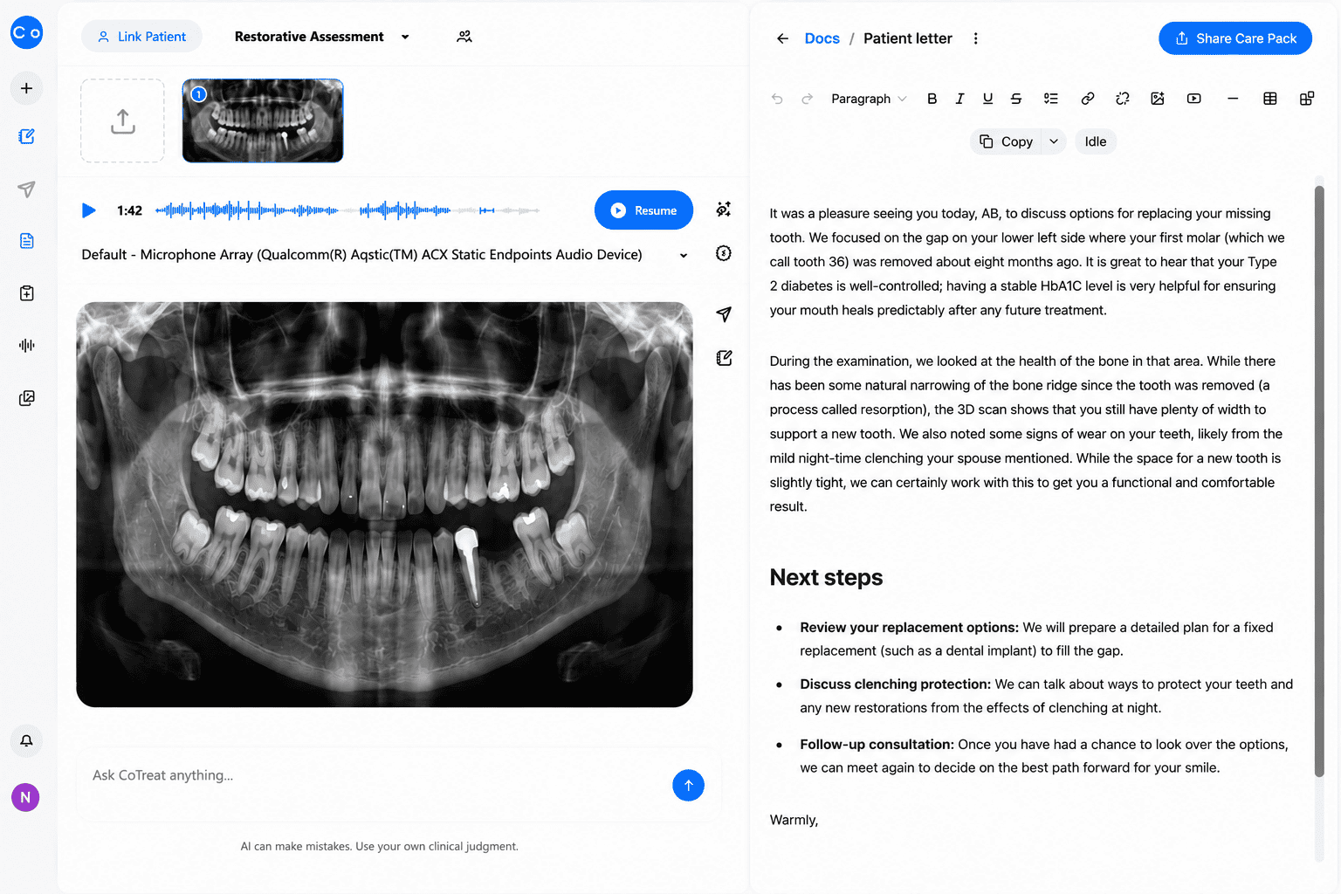Image resolution: width=1341 pixels, height=894 pixels.
Task: Insert a video embed
Action: [x=1194, y=99]
